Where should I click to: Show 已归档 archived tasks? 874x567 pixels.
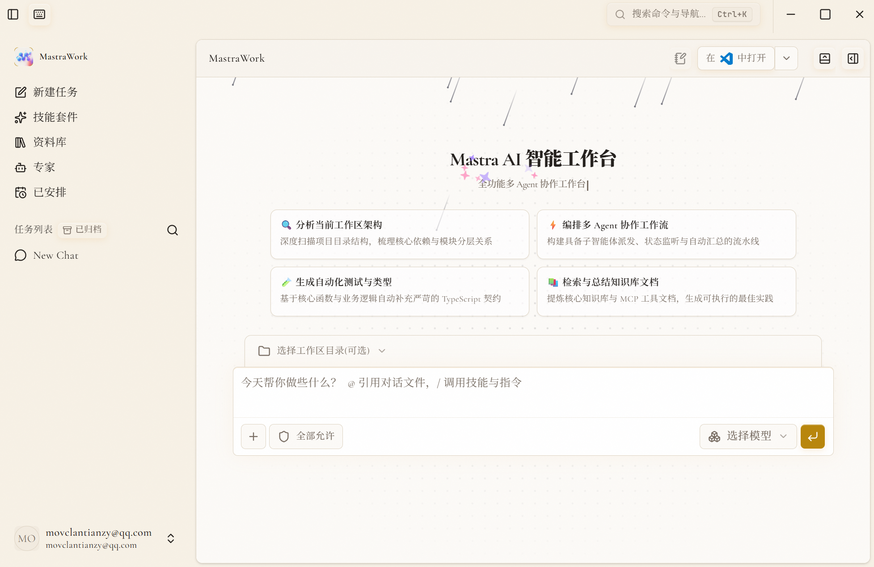tap(82, 230)
